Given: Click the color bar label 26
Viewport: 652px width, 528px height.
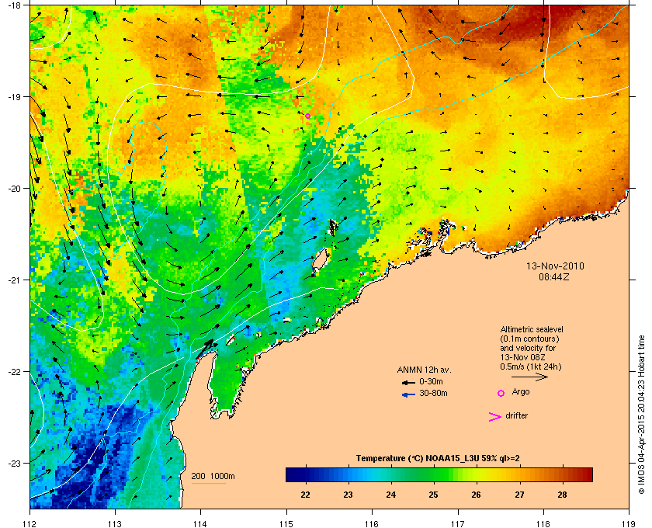Looking at the screenshot, I should pos(477,495).
